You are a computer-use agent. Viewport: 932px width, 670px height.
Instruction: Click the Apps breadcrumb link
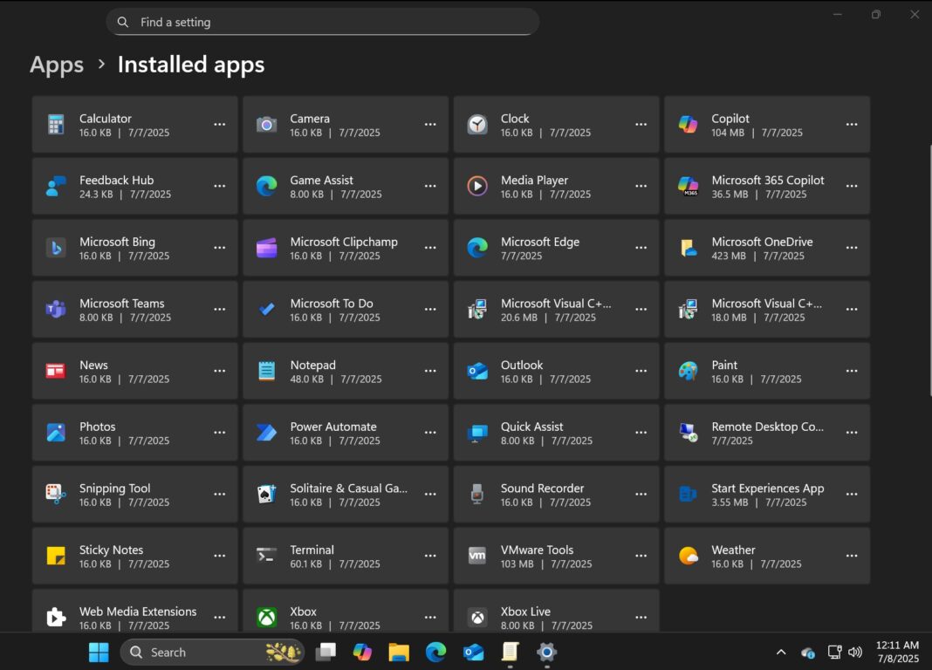coord(56,64)
